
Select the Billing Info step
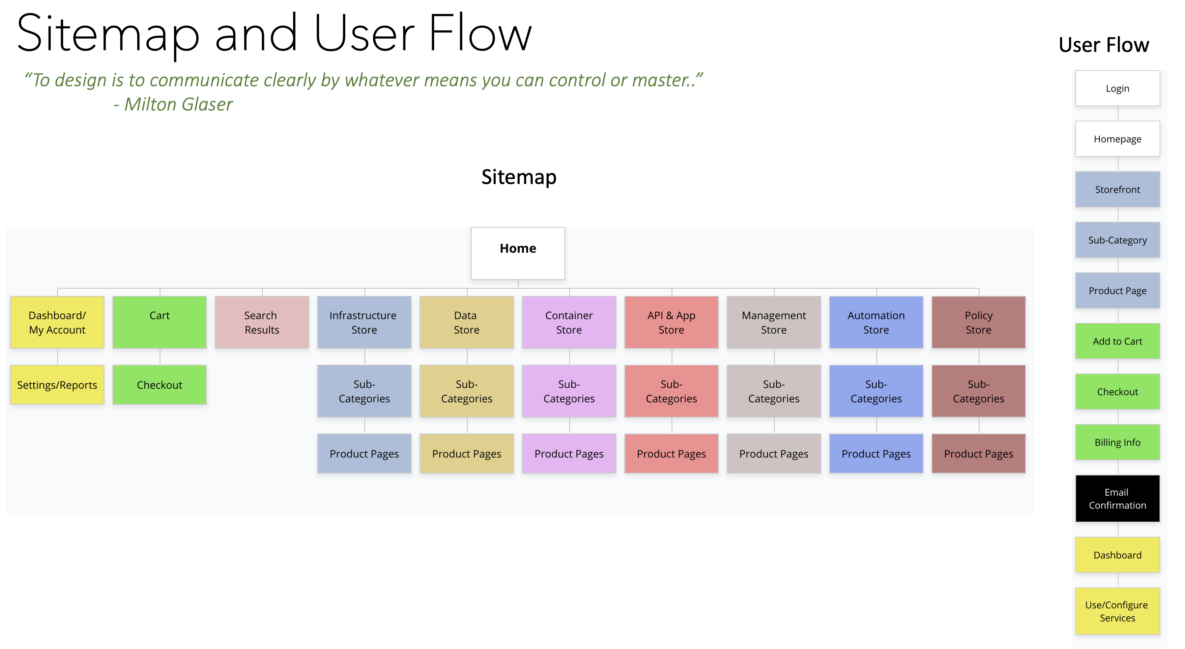click(1117, 442)
